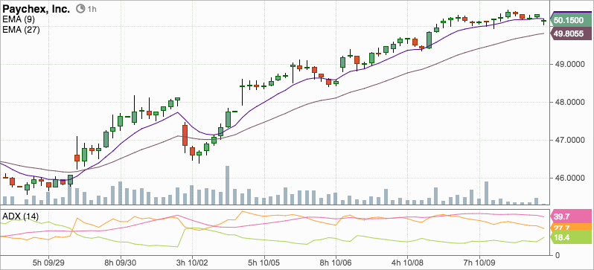Click the 8h 09/30 time axis label
Image resolution: width=594 pixels, height=270 pixels.
tap(121, 263)
